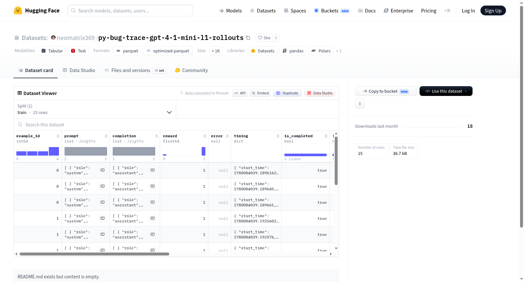Open Use this dataset dropdown
This screenshot has width=524, height=282.
point(446,91)
